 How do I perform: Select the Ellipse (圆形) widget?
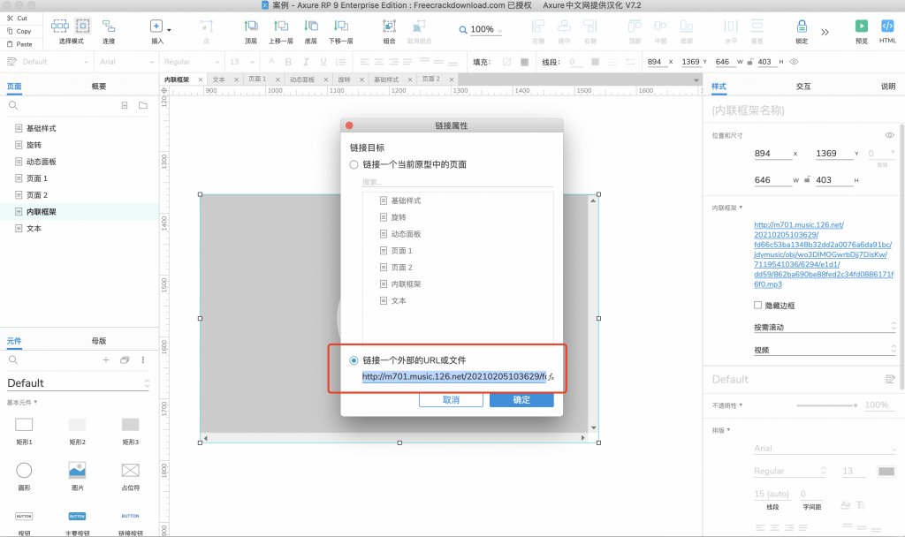click(x=24, y=470)
